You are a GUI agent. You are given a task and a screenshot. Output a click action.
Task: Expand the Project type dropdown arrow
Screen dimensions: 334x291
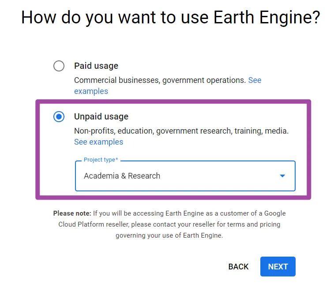282,176
